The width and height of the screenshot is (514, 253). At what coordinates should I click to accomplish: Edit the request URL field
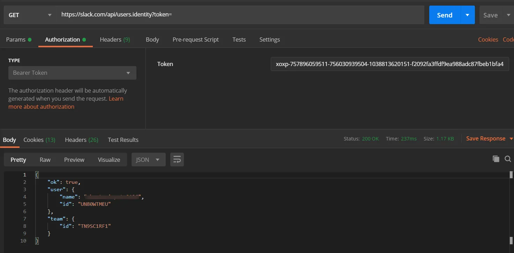pos(240,15)
